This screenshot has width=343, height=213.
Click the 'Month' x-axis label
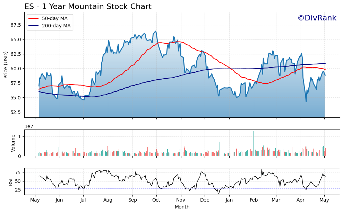tap(182, 207)
